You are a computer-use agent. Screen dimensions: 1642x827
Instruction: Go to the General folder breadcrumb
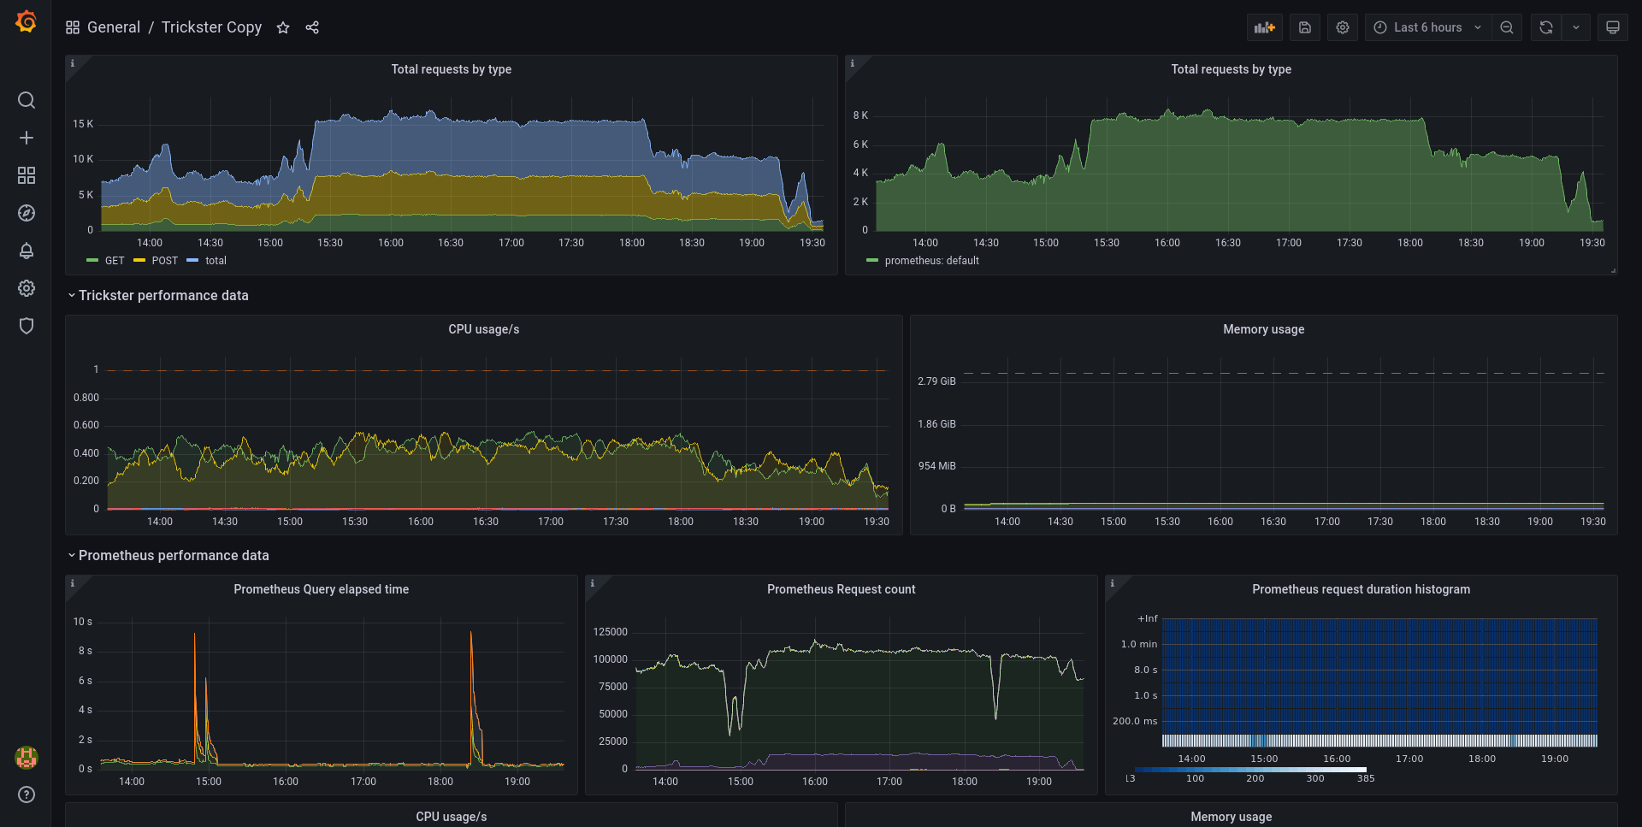pos(114,27)
